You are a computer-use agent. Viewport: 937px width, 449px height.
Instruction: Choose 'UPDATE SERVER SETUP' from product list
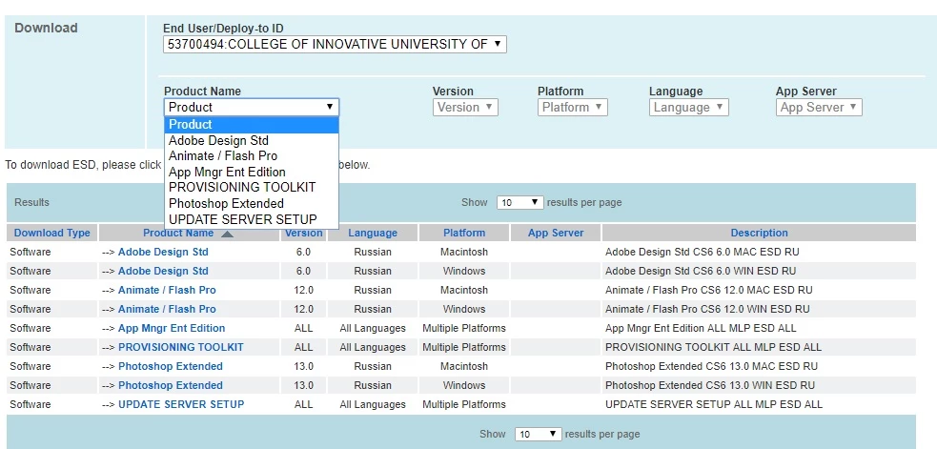pyautogui.click(x=252, y=219)
